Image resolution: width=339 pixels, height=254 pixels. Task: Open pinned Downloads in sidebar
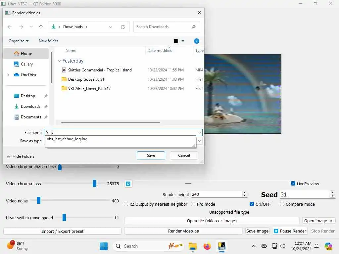[x=30, y=106]
